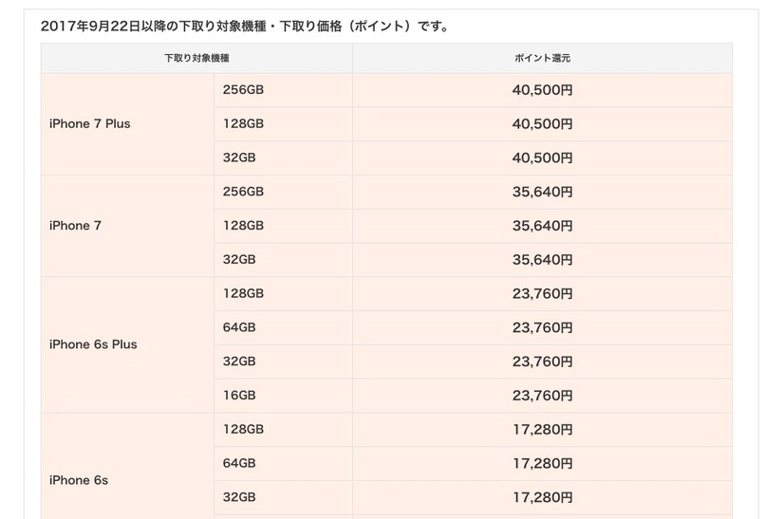The width and height of the screenshot is (784, 519).
Task: Select 35,640円 in the iPhone 7 256GB row
Action: tap(543, 192)
